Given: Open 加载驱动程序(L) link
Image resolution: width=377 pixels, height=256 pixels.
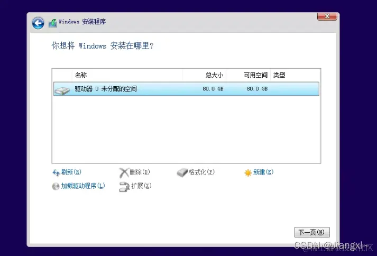Looking at the screenshot, I should (83, 186).
